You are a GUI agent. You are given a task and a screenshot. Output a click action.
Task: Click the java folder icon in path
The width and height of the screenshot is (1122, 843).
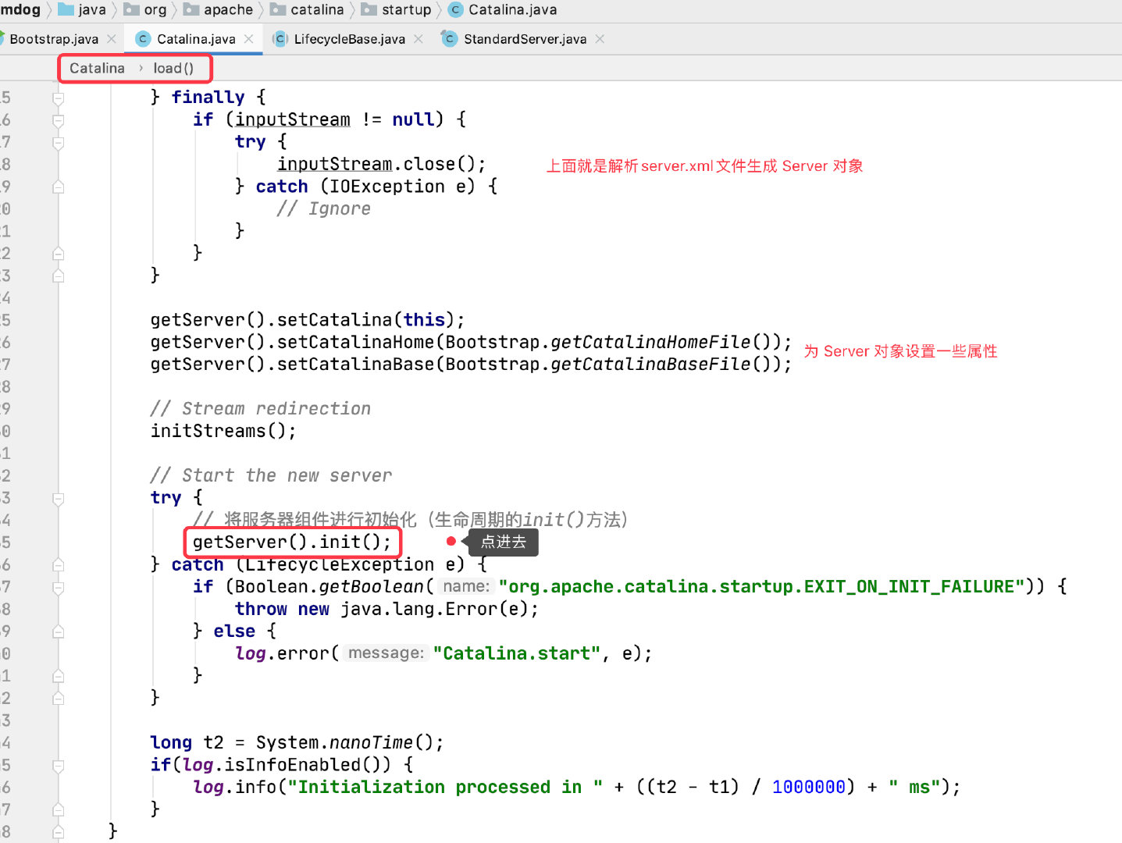click(66, 9)
